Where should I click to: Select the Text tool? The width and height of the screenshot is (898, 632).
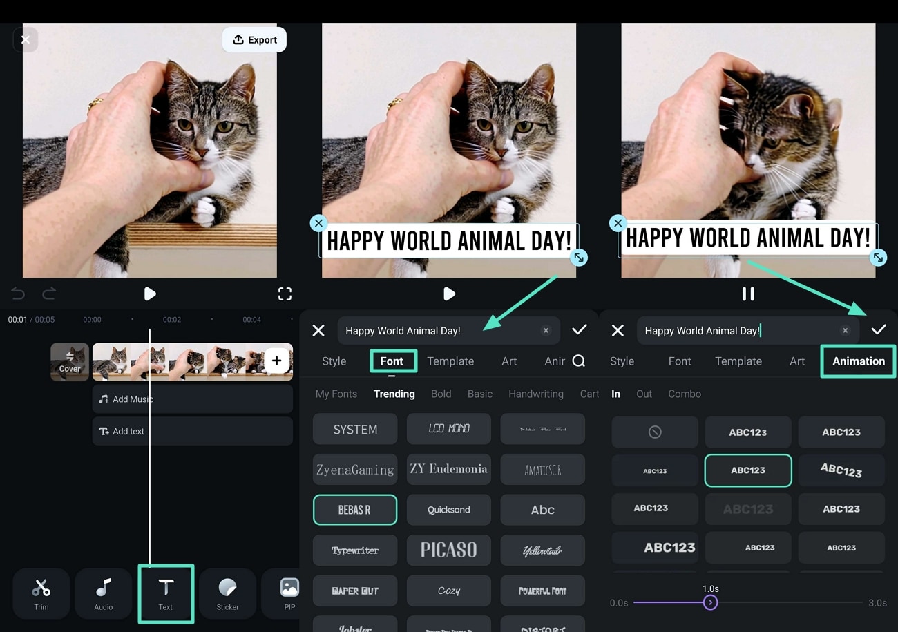click(166, 593)
